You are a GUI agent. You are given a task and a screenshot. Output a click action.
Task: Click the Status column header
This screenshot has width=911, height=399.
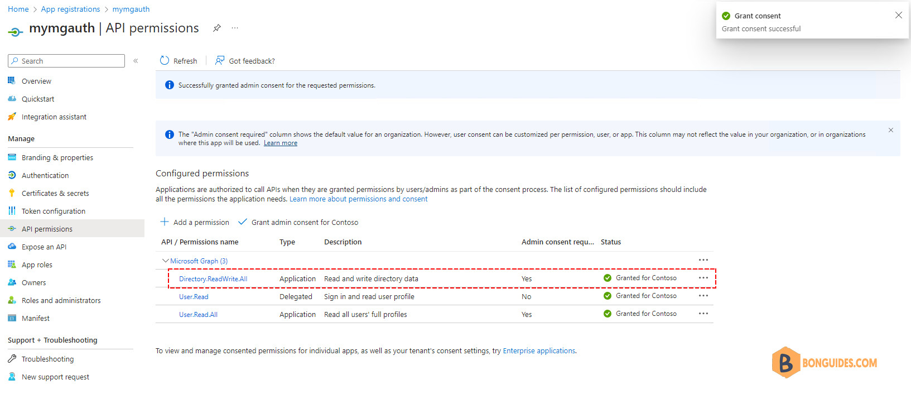pyautogui.click(x=611, y=242)
